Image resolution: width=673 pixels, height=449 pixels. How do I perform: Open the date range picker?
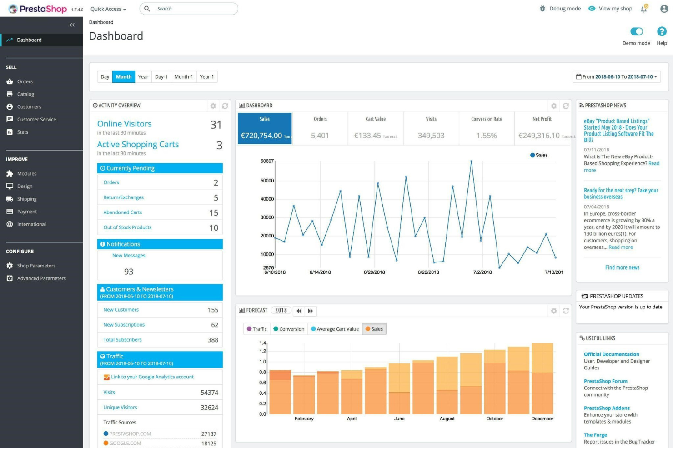point(616,76)
